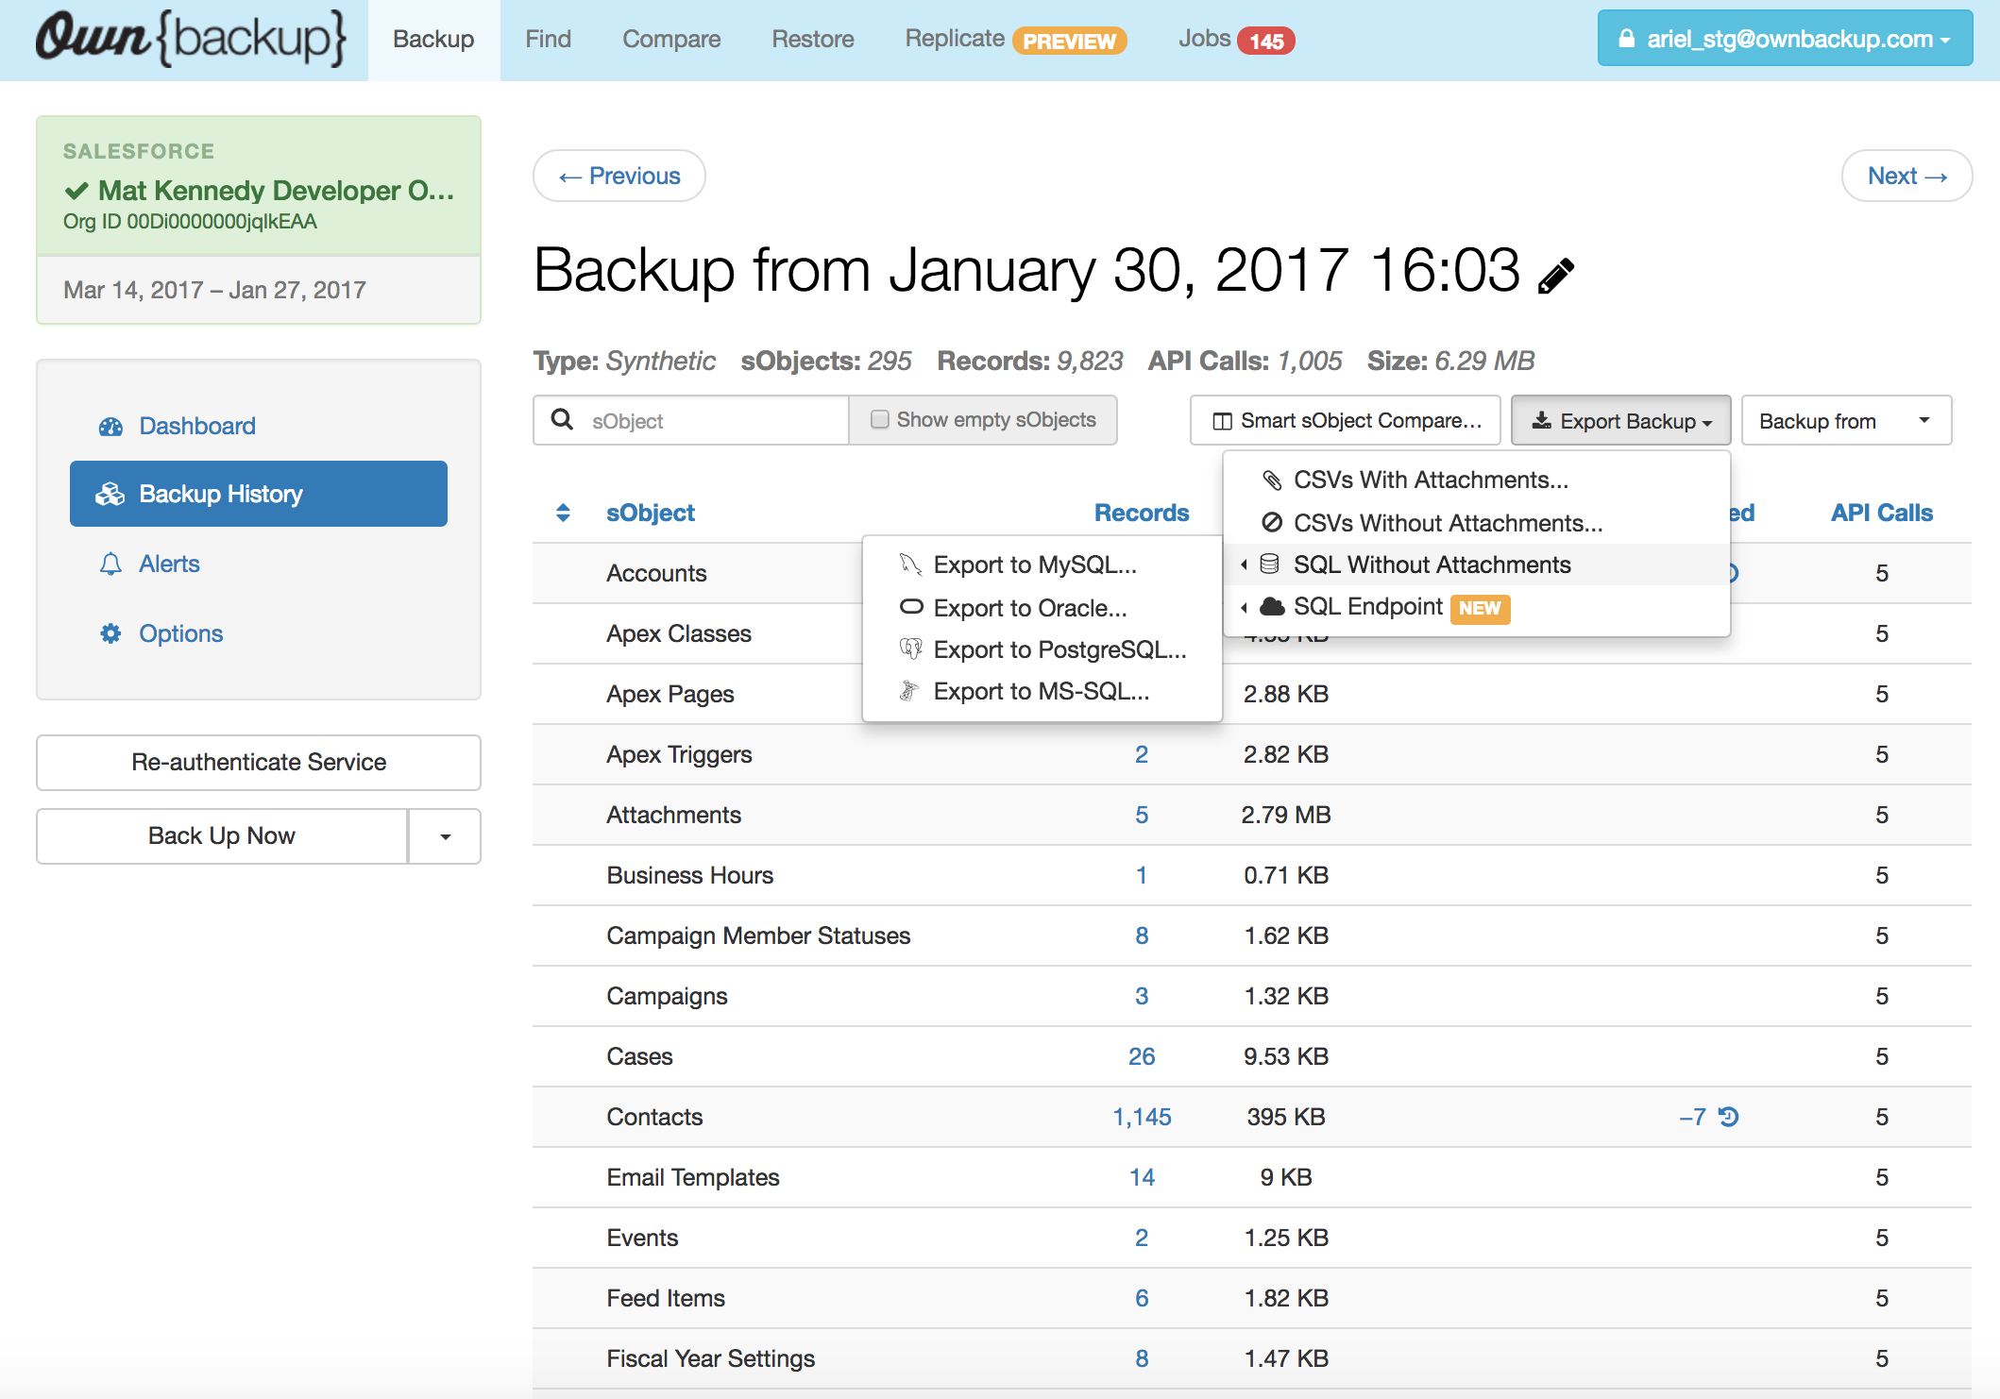This screenshot has height=1399, width=2000.
Task: Switch to the Compare tab
Action: [670, 39]
